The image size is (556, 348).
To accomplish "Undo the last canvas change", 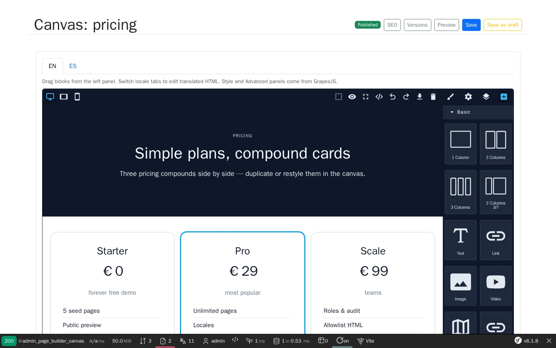I will pos(393,97).
